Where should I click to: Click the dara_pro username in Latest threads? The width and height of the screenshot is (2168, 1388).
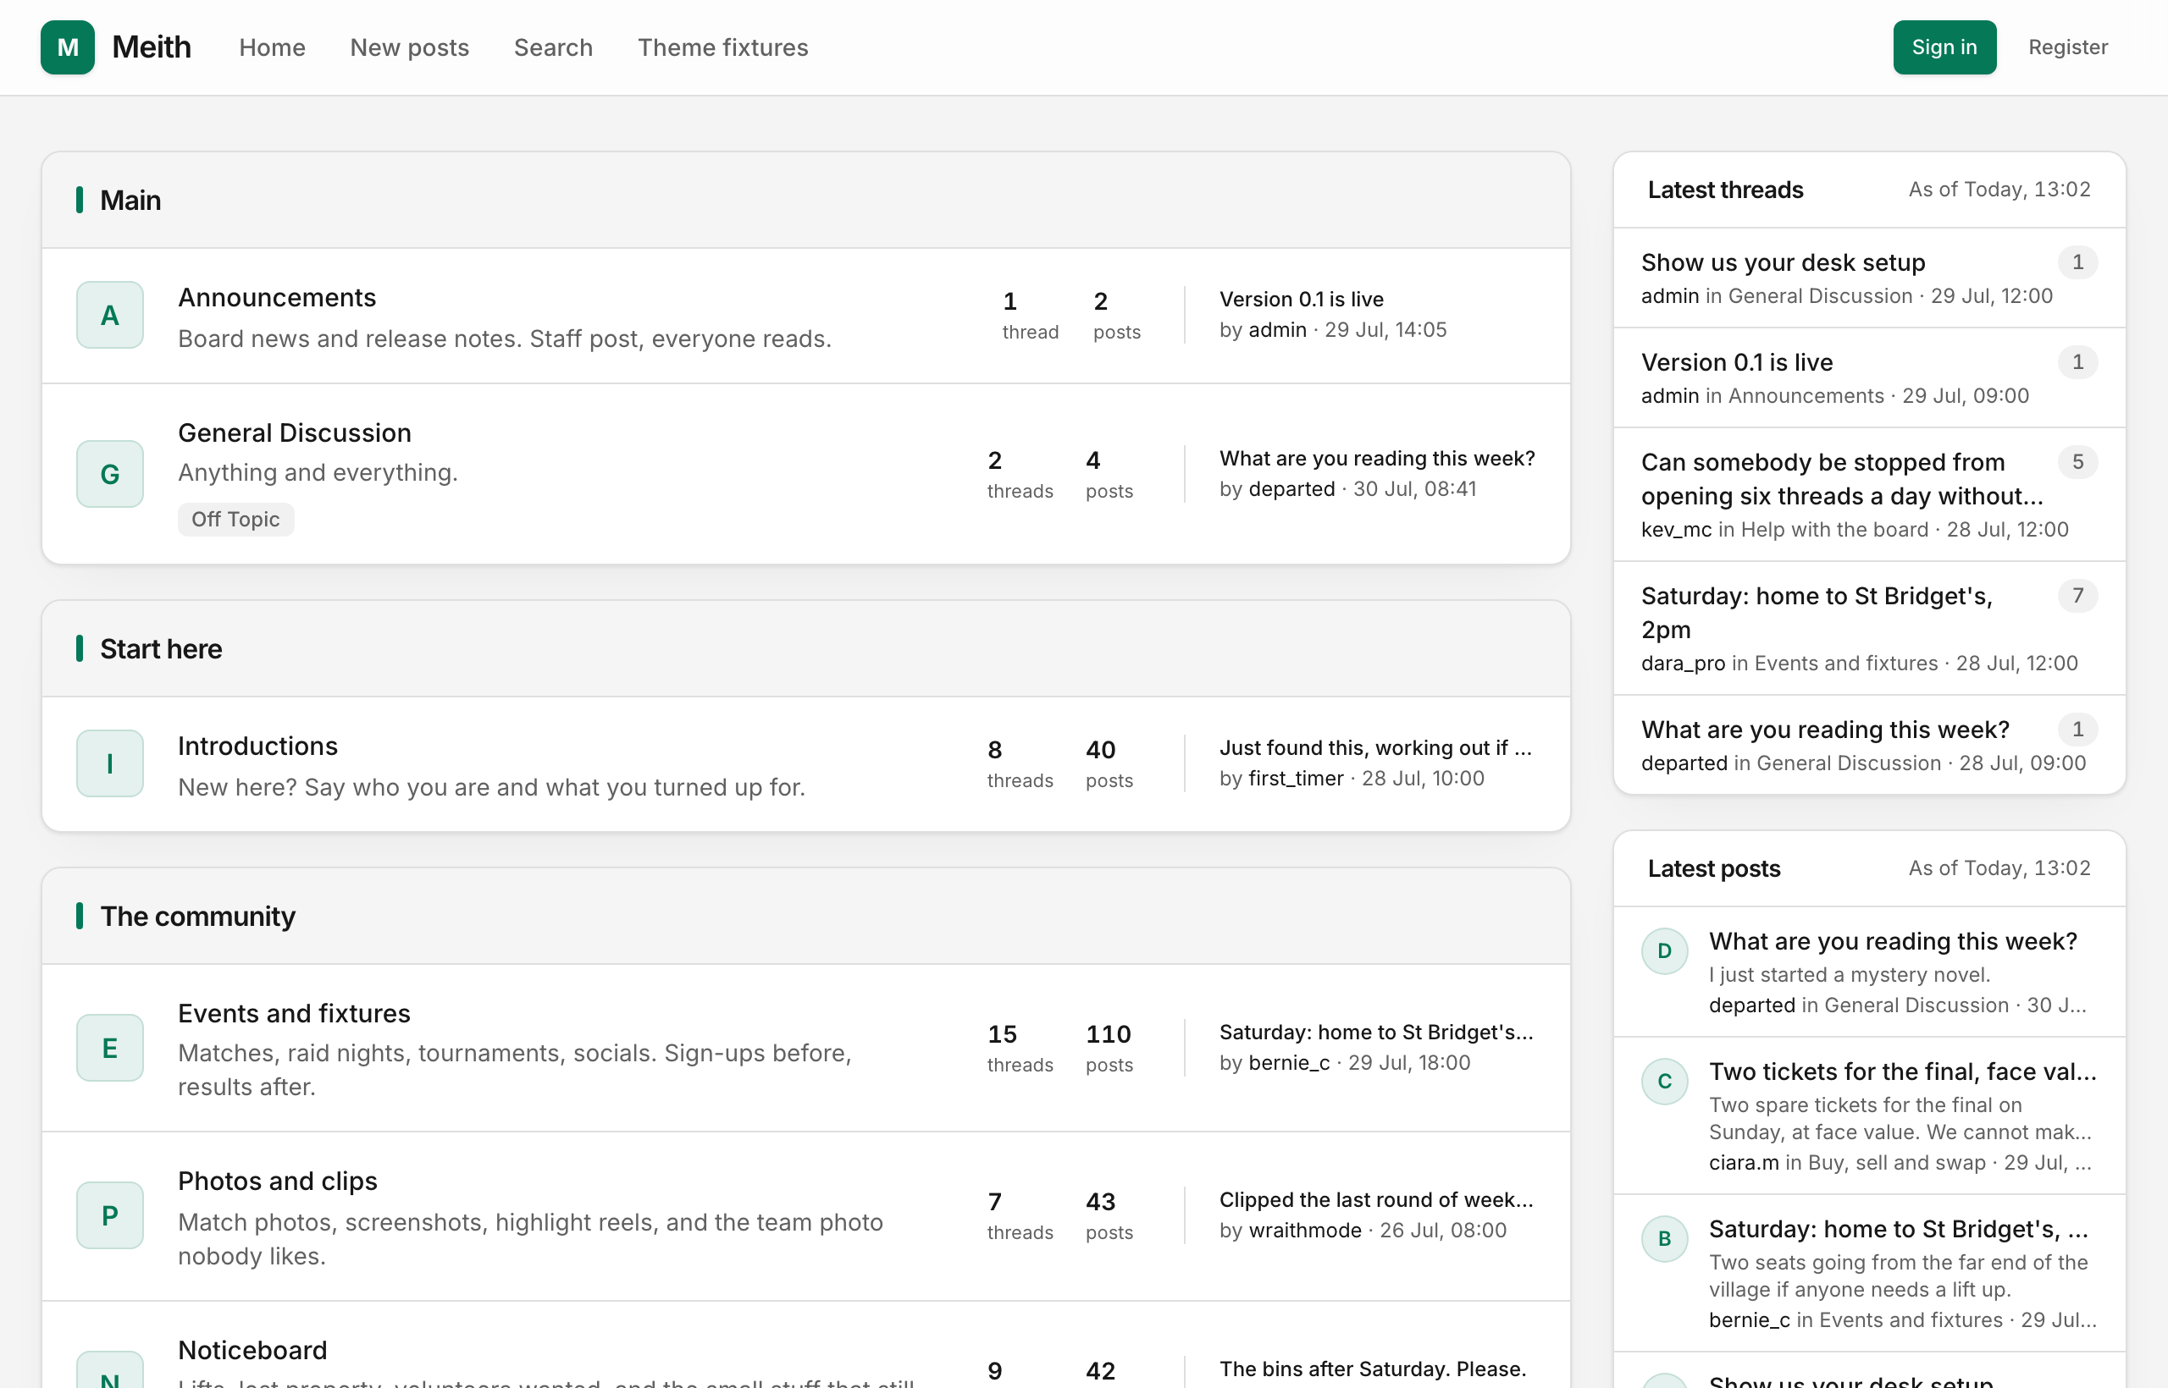click(x=1683, y=664)
